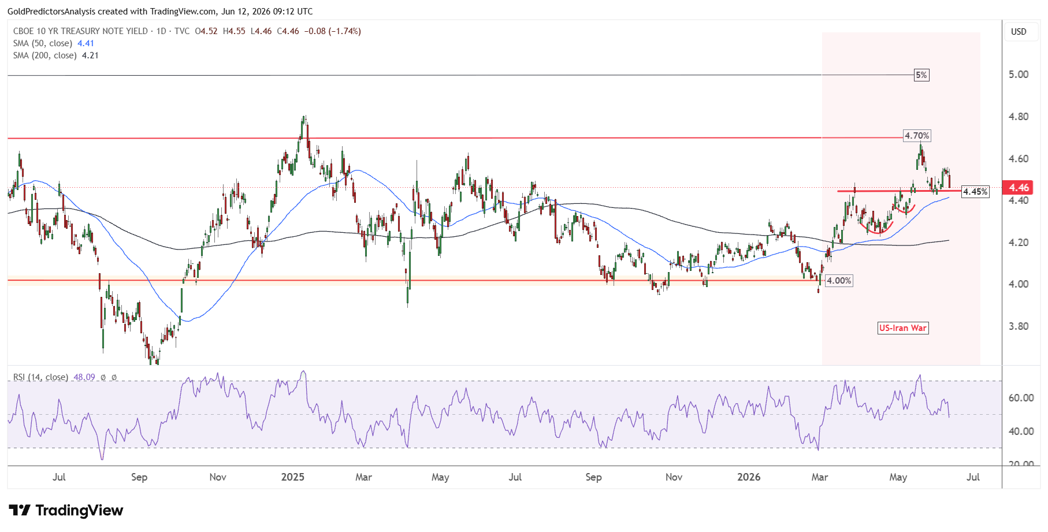Click the −0.08 (−1.74%) change value
This screenshot has width=1048, height=532.
pos(333,31)
